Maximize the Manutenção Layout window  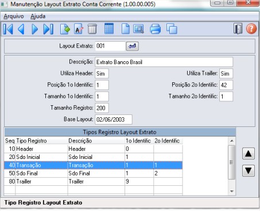[231, 3]
